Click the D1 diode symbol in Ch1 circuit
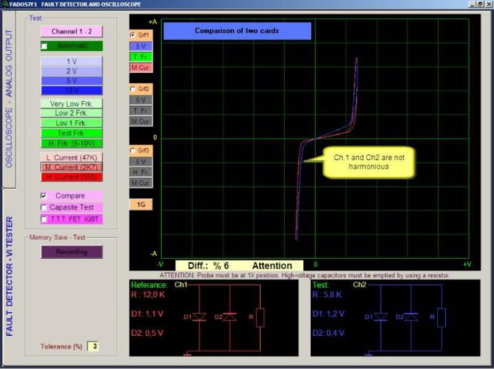The height and width of the screenshot is (369, 494). [x=199, y=317]
